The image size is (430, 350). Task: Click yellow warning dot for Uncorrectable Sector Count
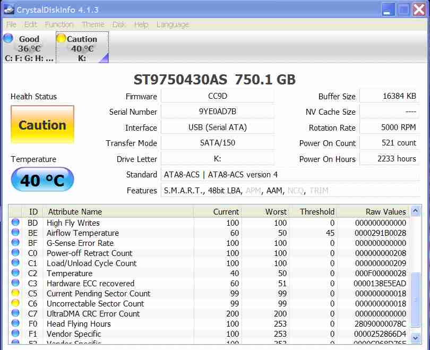[15, 303]
